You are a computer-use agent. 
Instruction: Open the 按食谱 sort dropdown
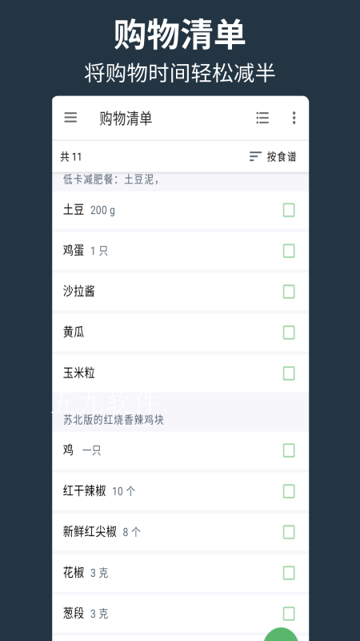(273, 156)
